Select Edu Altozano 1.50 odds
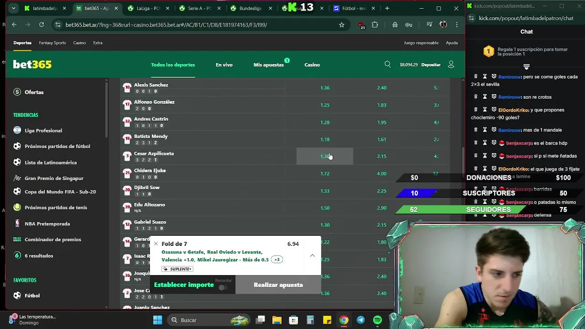The image size is (585, 329). click(325, 208)
